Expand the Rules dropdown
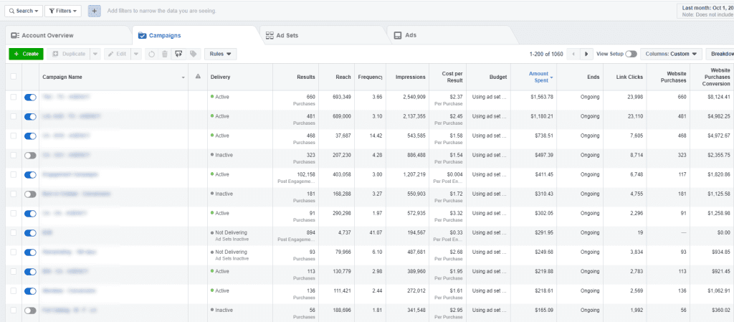This screenshot has height=322, width=734. point(220,54)
